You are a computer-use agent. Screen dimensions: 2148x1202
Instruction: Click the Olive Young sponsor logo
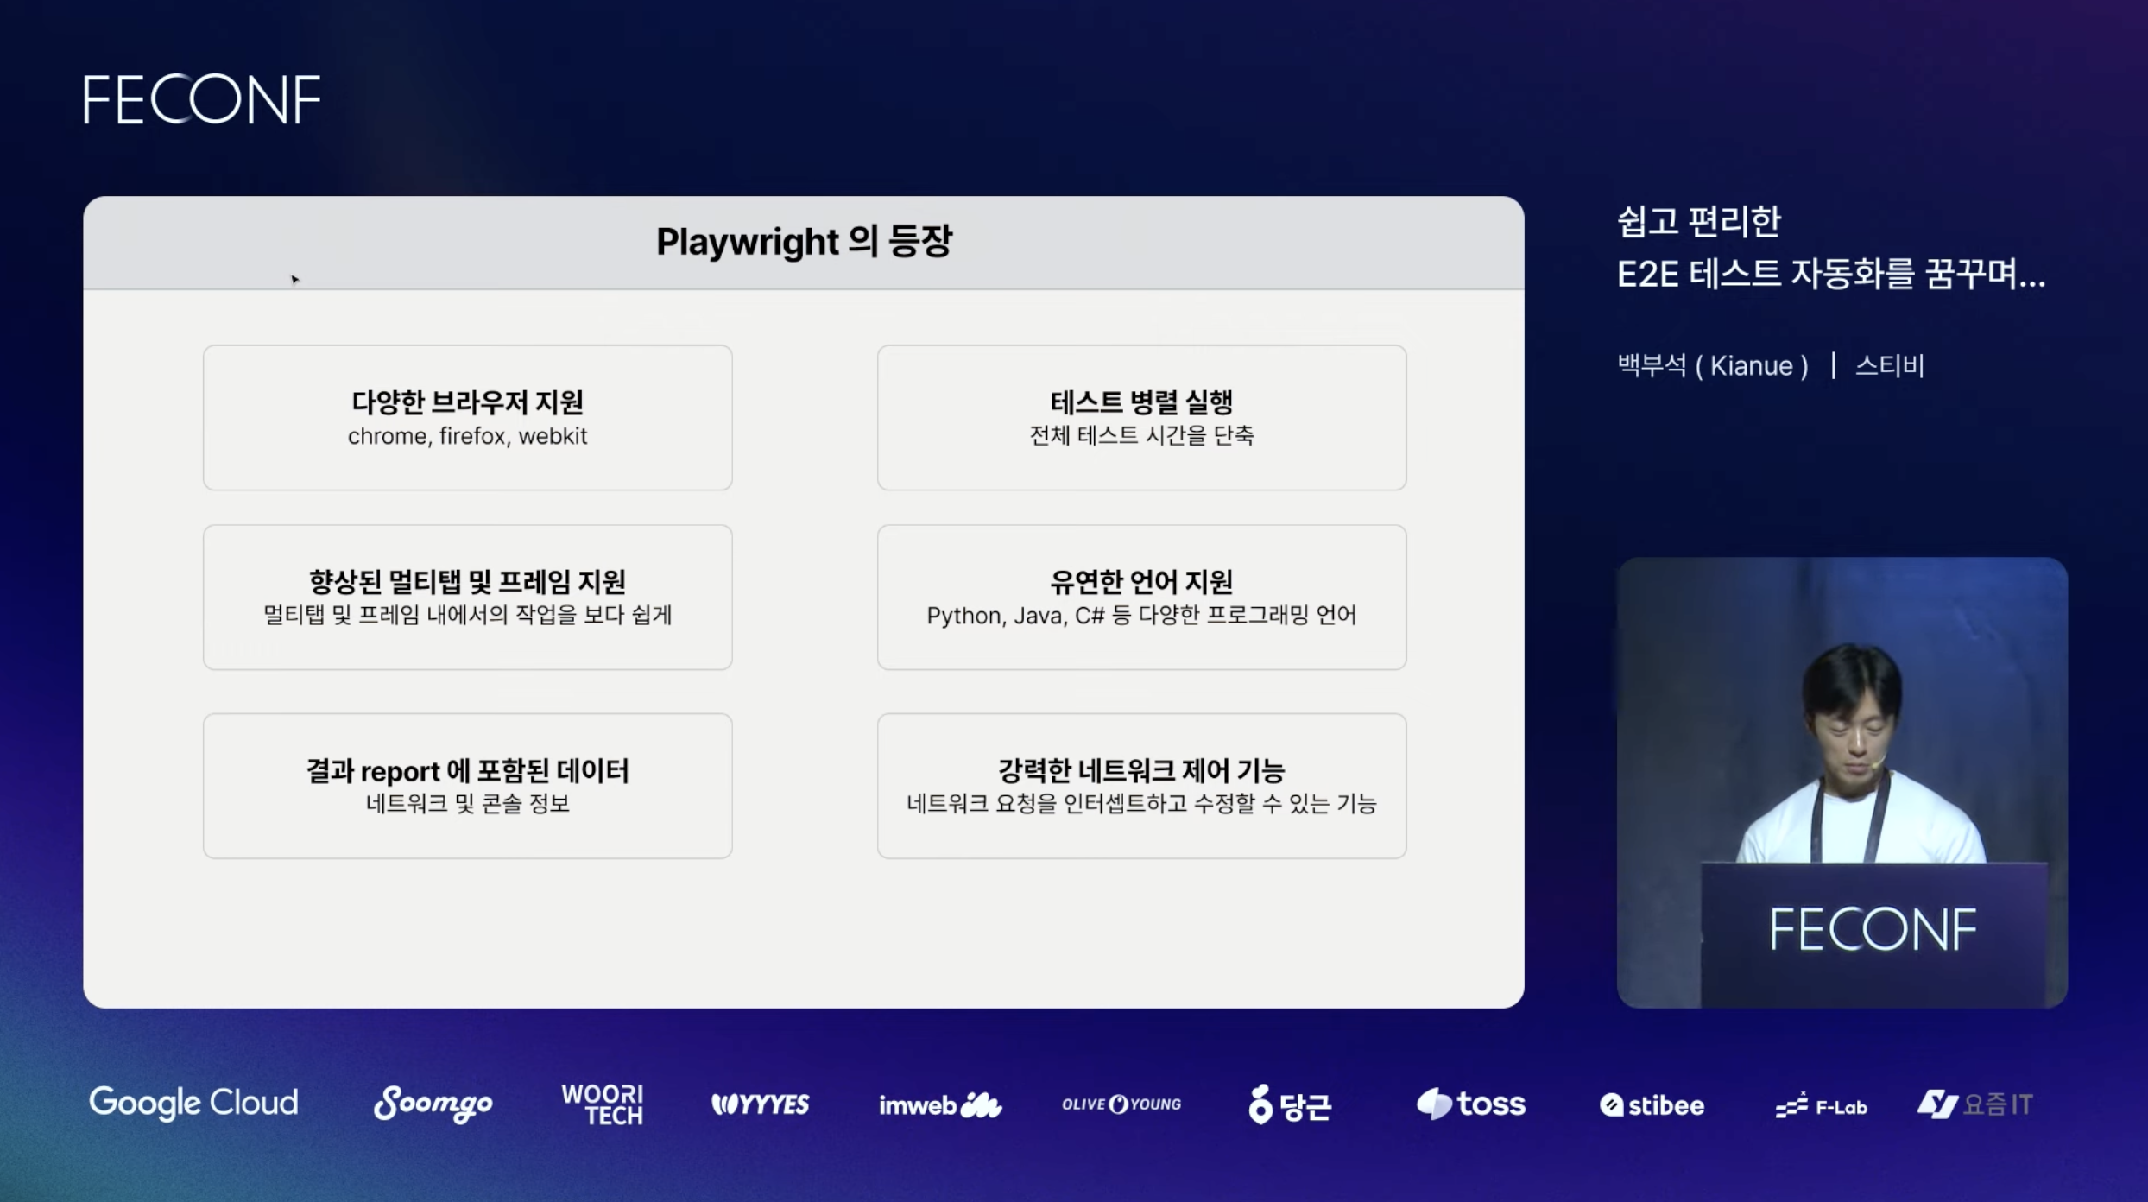1121,1104
